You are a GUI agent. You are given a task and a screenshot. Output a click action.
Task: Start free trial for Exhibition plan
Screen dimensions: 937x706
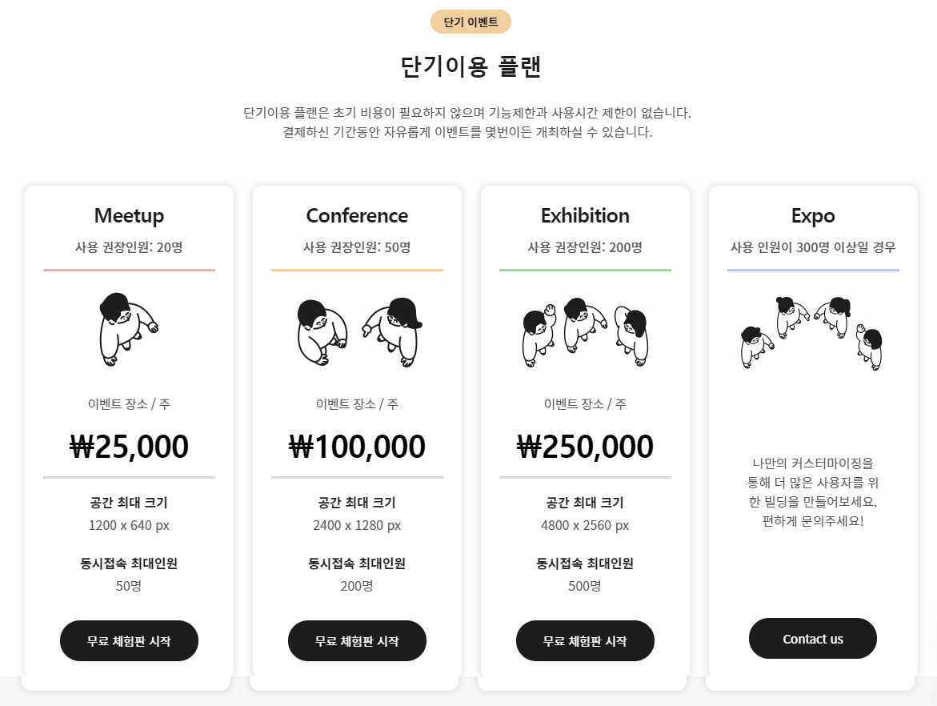pyautogui.click(x=585, y=641)
